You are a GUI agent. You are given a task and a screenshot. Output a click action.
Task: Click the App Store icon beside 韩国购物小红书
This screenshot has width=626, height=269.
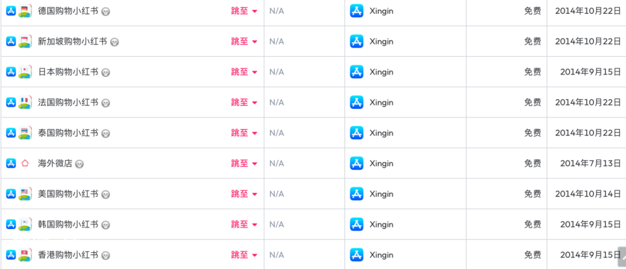tap(11, 224)
